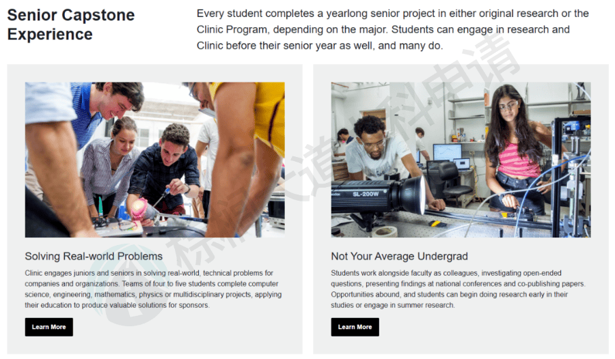615x359 pixels.
Task: Click Learn More under Solving Real-world Problems
Action: 49,327
